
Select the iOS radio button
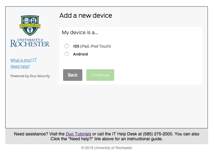point(67,46)
